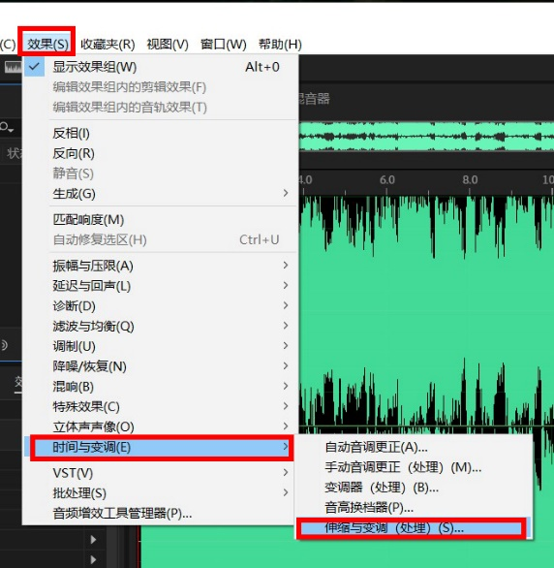Choose 变调器（处理）(B)... effect
The image size is (554, 568).
point(414,488)
